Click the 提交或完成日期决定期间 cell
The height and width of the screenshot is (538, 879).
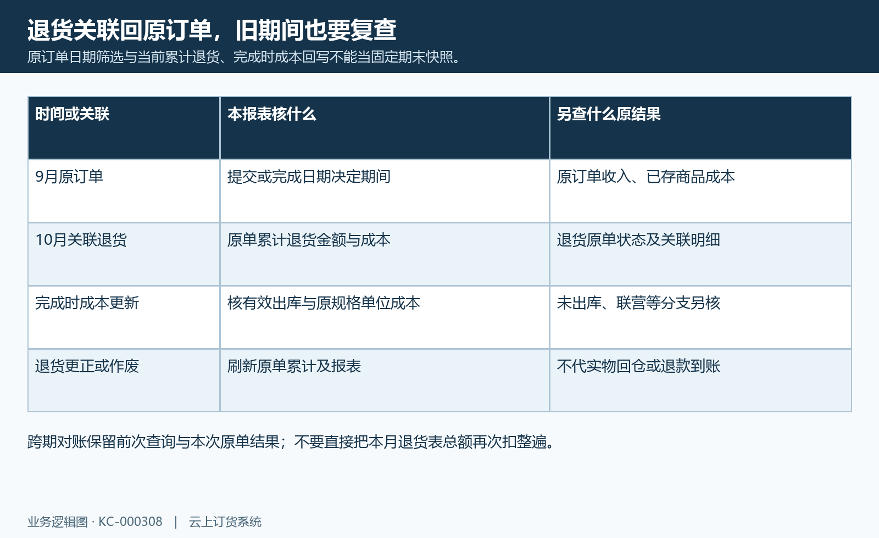[385, 191]
